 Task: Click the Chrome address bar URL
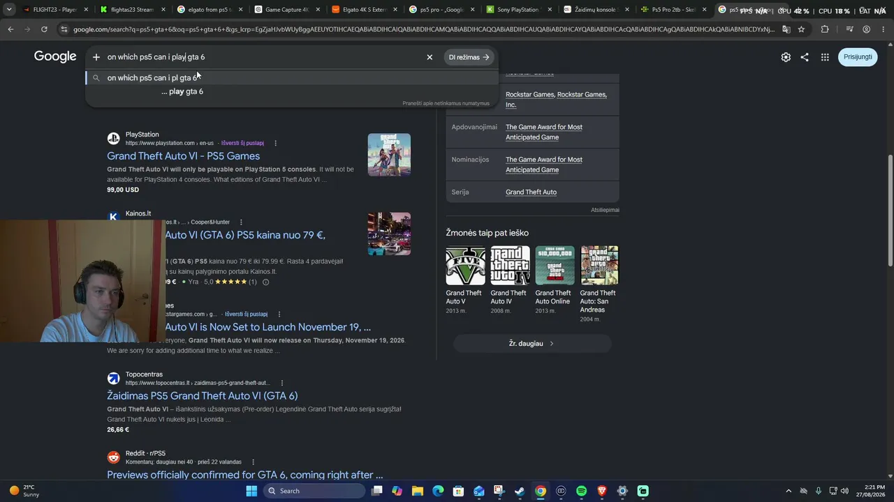(x=423, y=29)
